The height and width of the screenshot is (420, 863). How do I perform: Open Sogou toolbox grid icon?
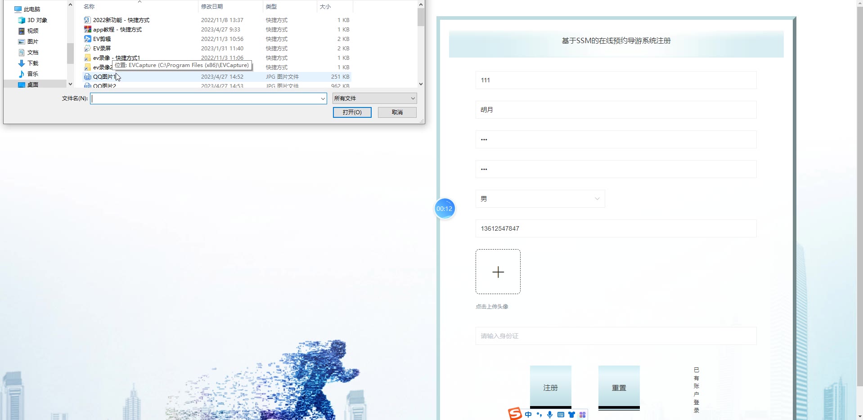tap(582, 415)
